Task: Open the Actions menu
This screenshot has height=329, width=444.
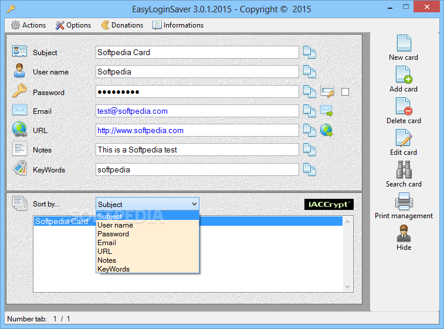Action: tap(28, 25)
